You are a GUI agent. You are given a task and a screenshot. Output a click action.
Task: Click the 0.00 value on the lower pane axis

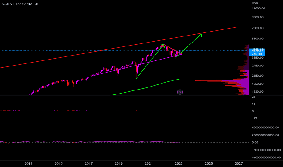(255, 142)
